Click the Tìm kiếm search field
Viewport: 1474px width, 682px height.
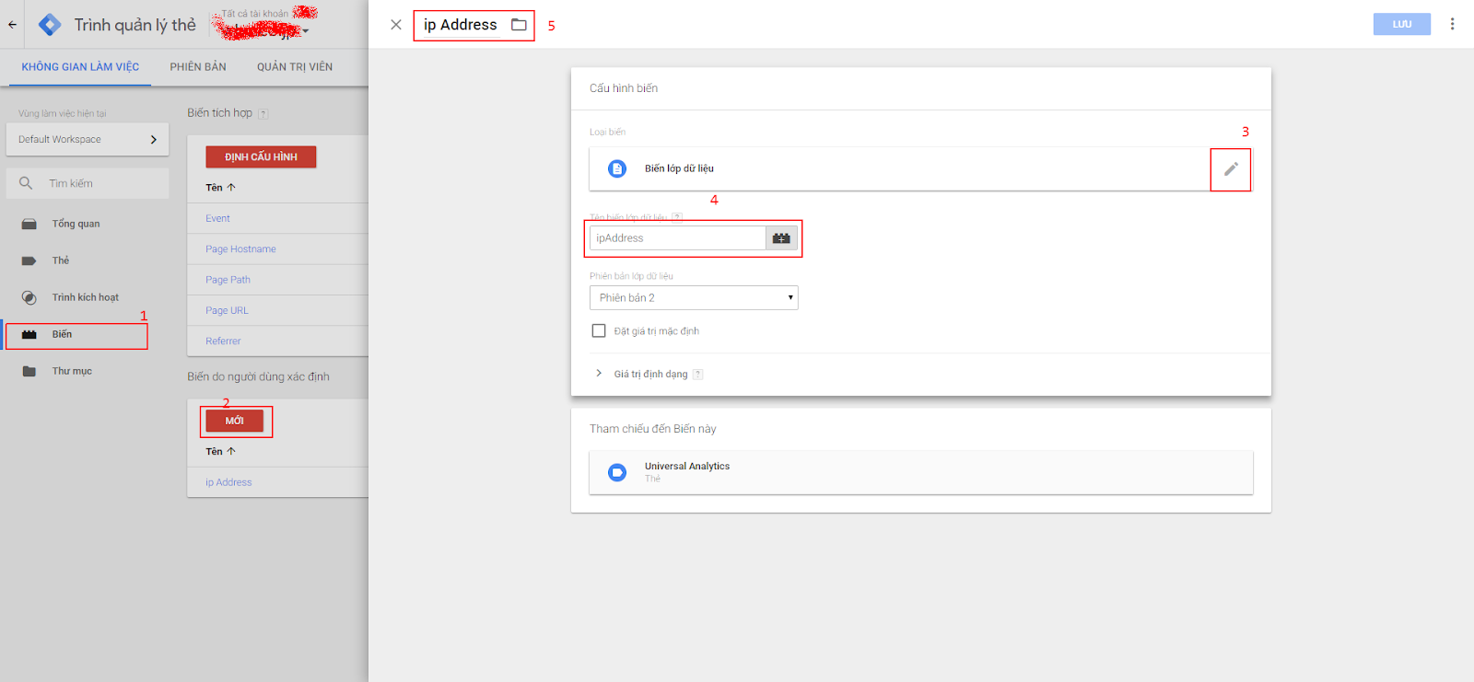click(x=88, y=183)
